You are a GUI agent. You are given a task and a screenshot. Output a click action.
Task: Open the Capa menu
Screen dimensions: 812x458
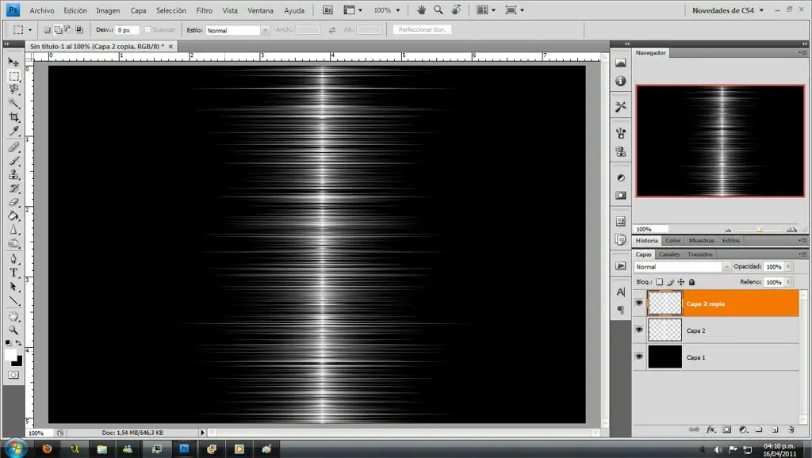point(138,10)
